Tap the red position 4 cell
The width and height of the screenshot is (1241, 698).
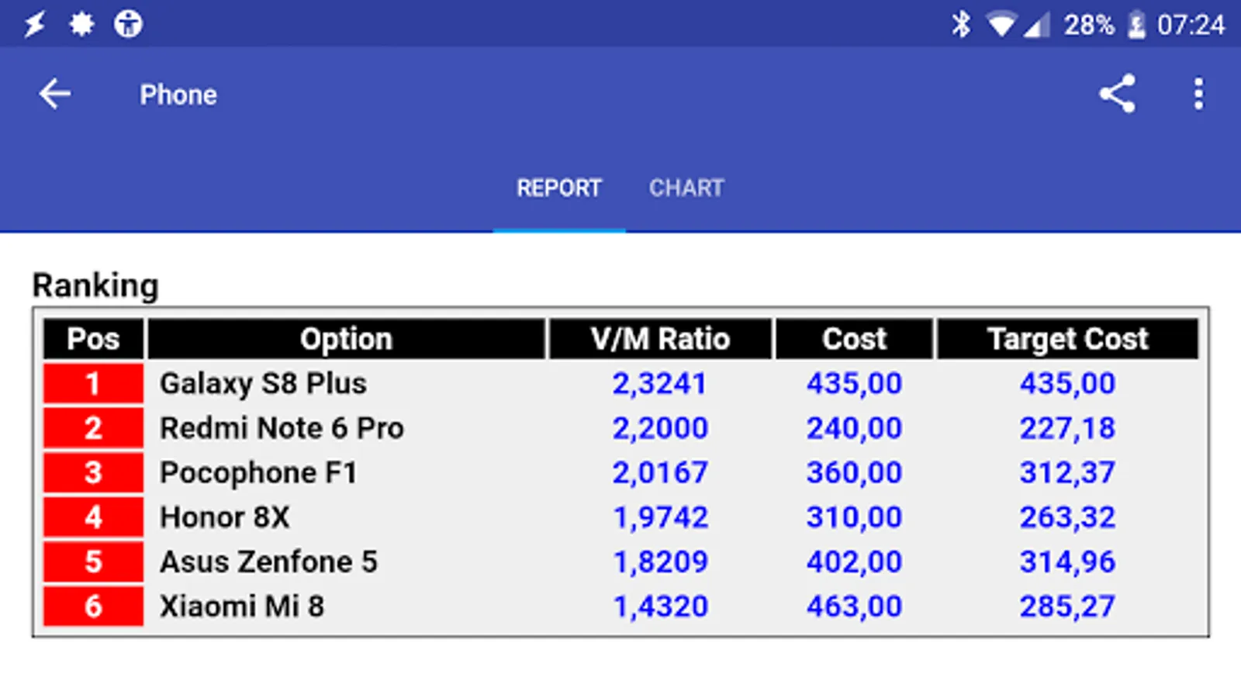93,517
